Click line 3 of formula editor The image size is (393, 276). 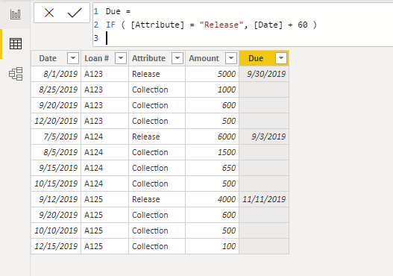coord(242,38)
